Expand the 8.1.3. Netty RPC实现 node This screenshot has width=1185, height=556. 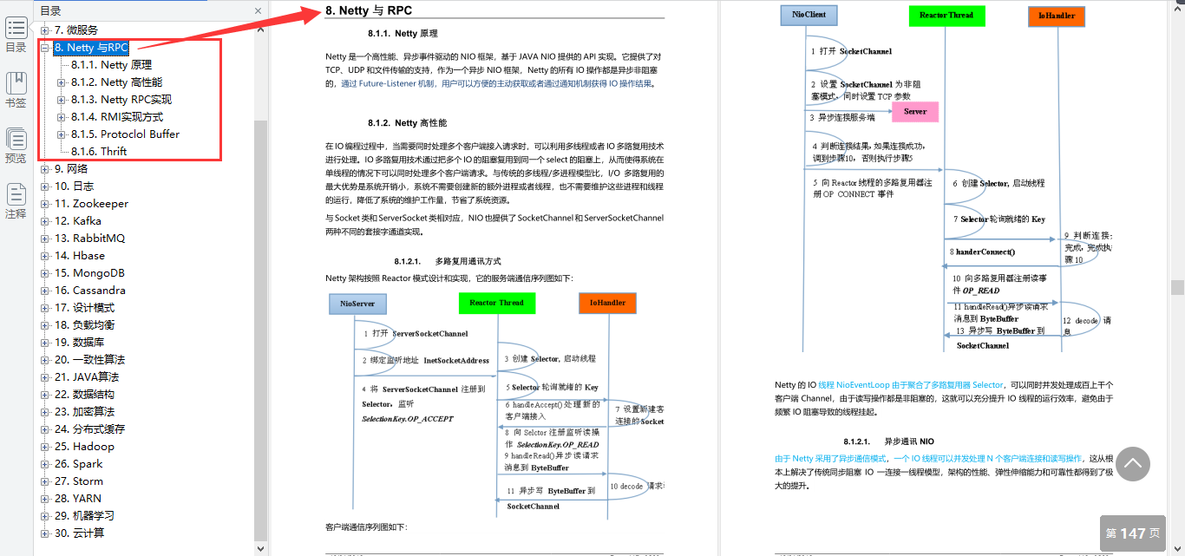click(62, 100)
